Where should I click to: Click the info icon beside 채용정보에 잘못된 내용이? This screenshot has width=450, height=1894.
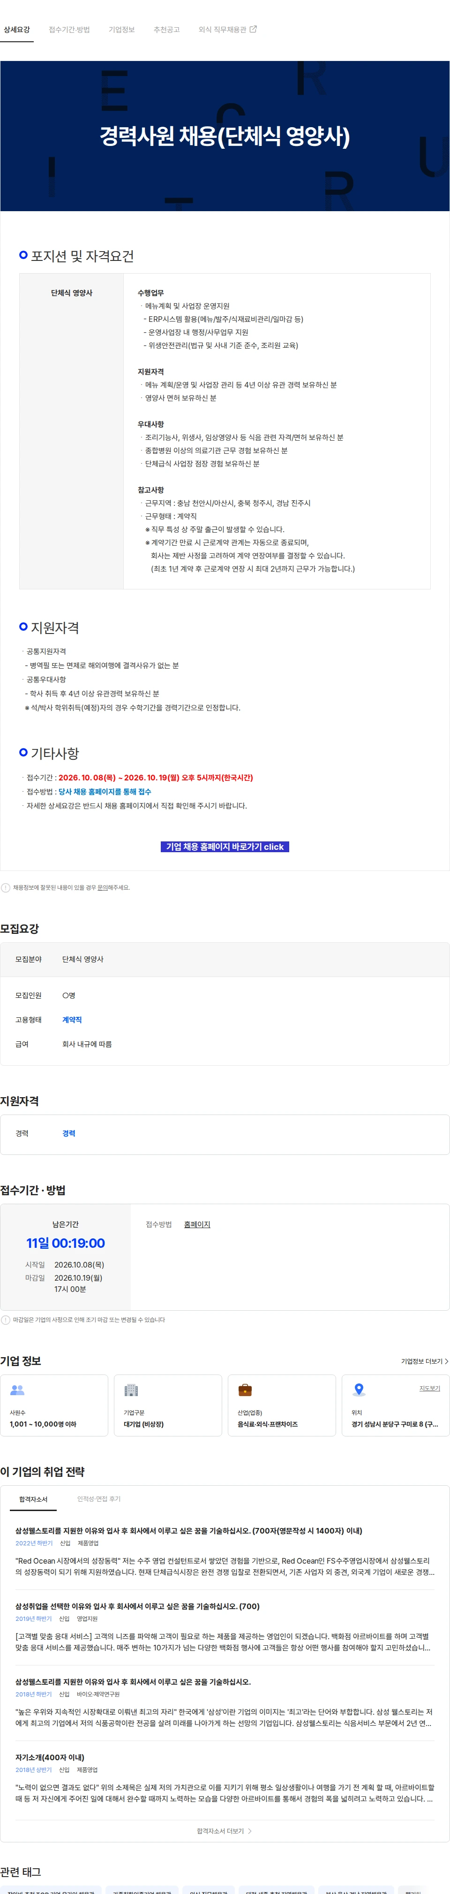pos(6,887)
